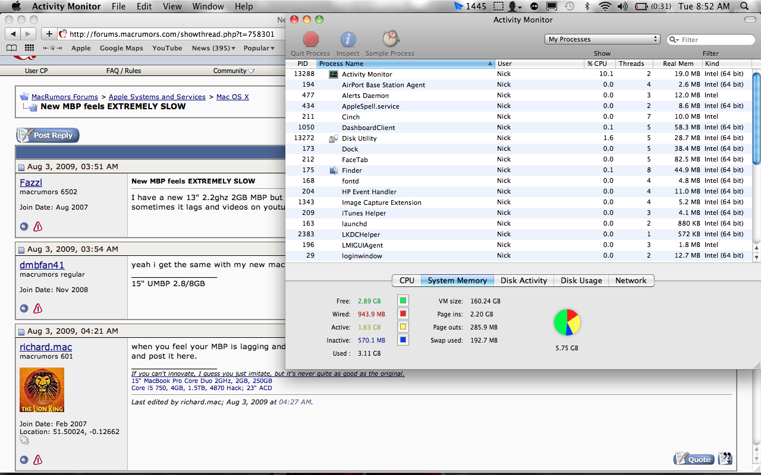Screen dimensions: 761x475
Task: Expand the Popular bookmarks folder
Action: coord(259,48)
